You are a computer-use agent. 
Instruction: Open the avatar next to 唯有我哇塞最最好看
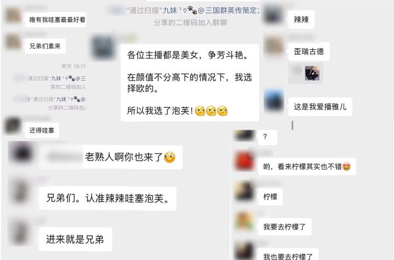(13, 15)
